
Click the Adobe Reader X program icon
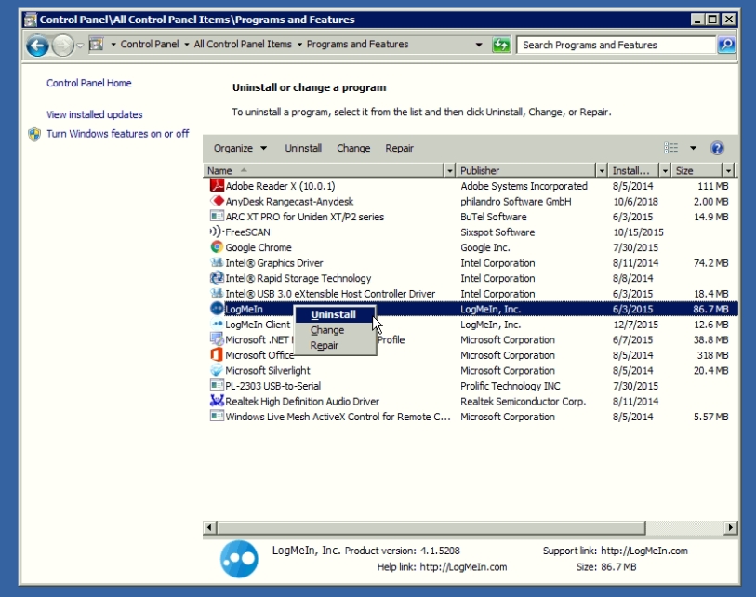[x=217, y=186]
